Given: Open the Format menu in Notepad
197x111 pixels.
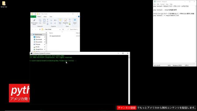Looking at the screenshot, I should pyautogui.click(x=162, y=4).
